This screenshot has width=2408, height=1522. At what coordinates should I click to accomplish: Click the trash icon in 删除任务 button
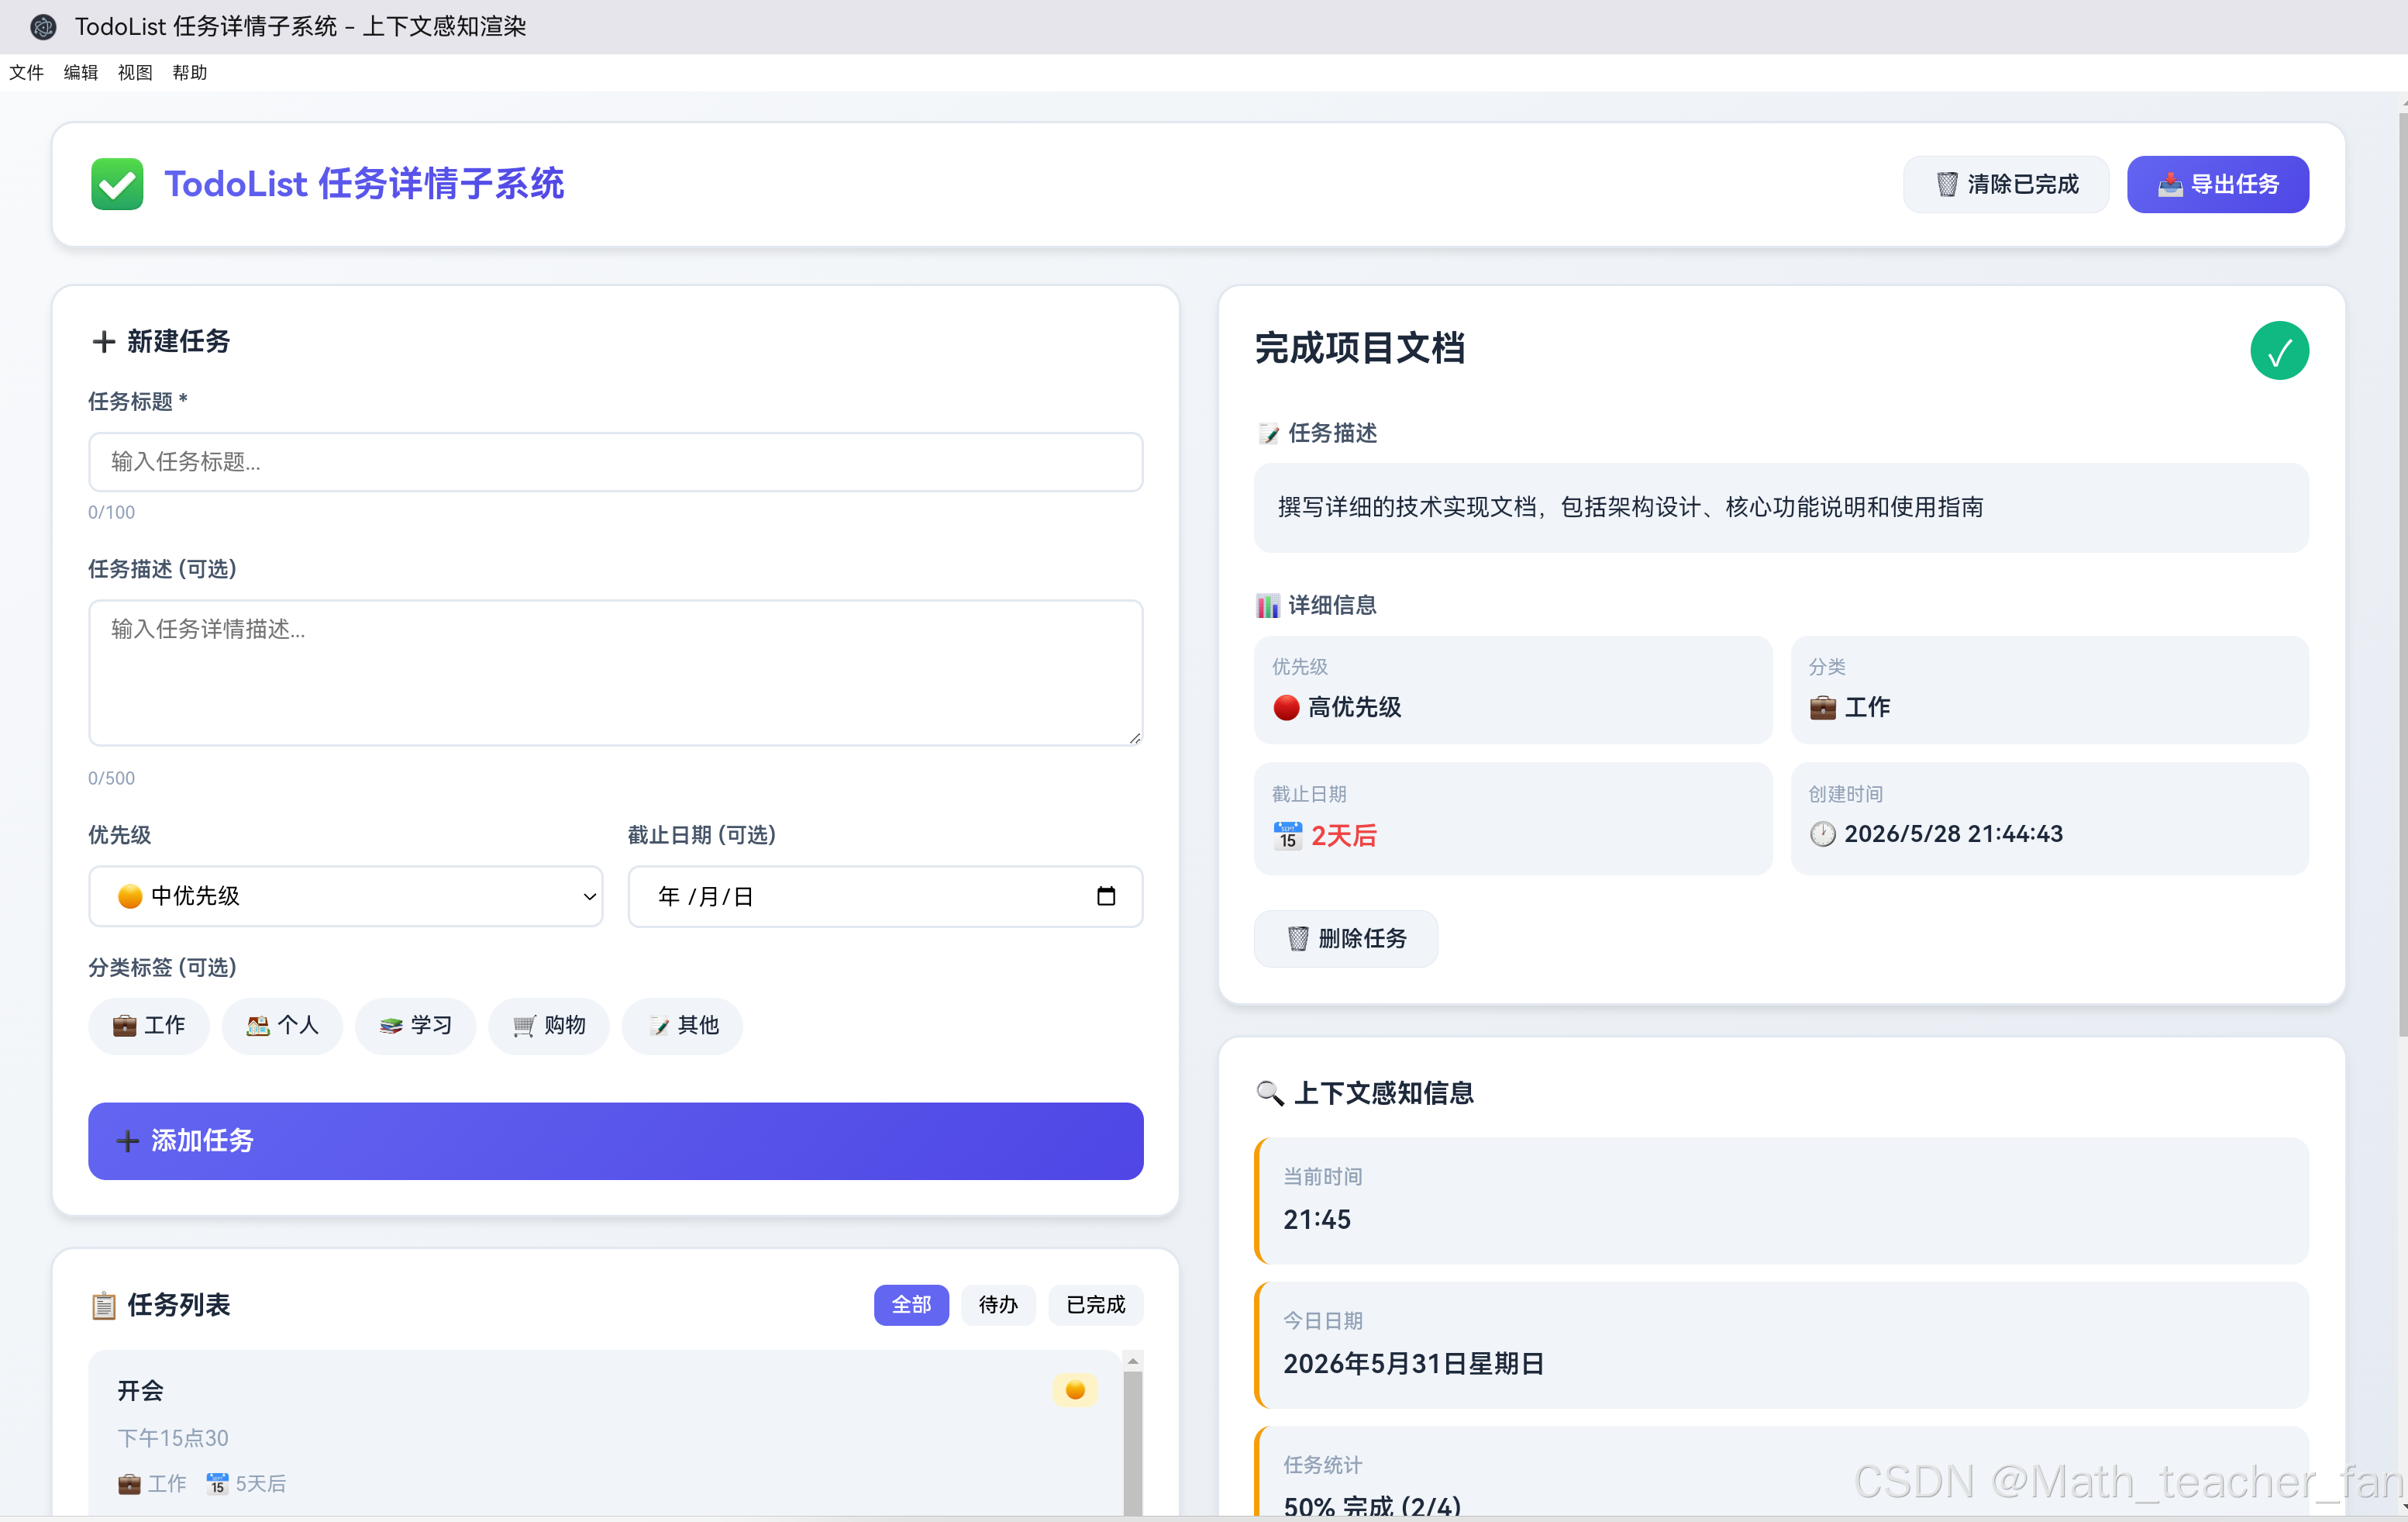click(x=1297, y=937)
